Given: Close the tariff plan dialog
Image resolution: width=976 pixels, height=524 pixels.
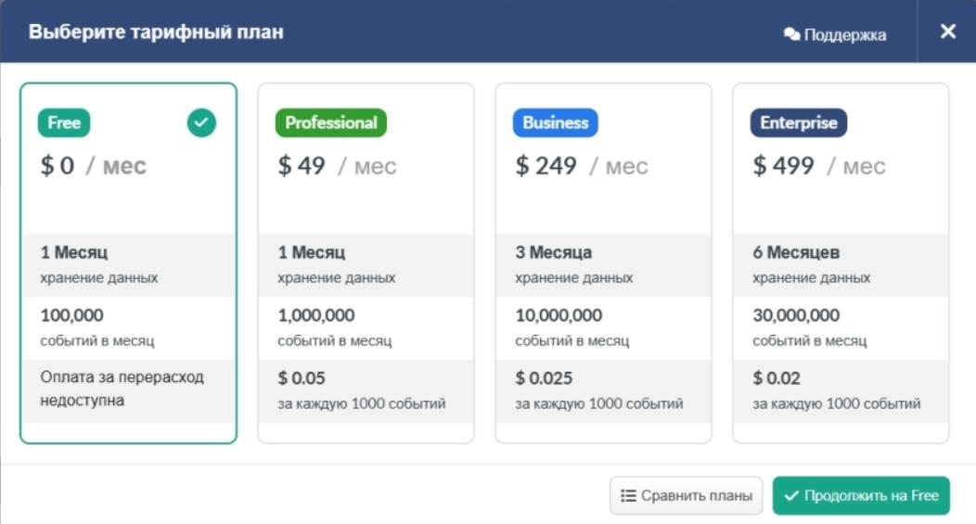Looking at the screenshot, I should pos(947,32).
